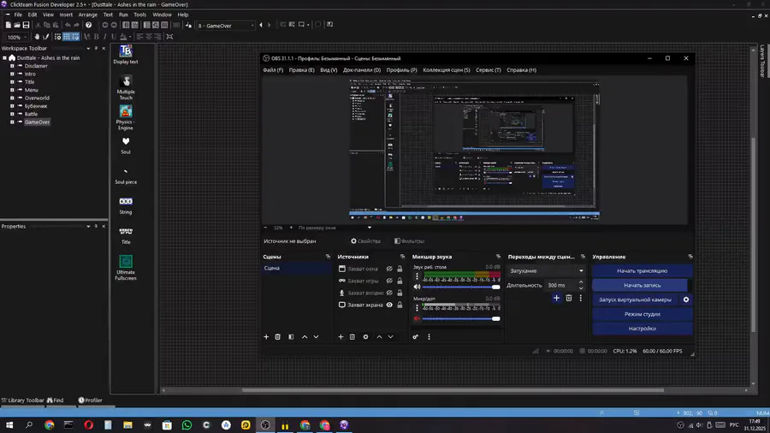Select the Title object in the object bar
770x433 pixels.
126,235
